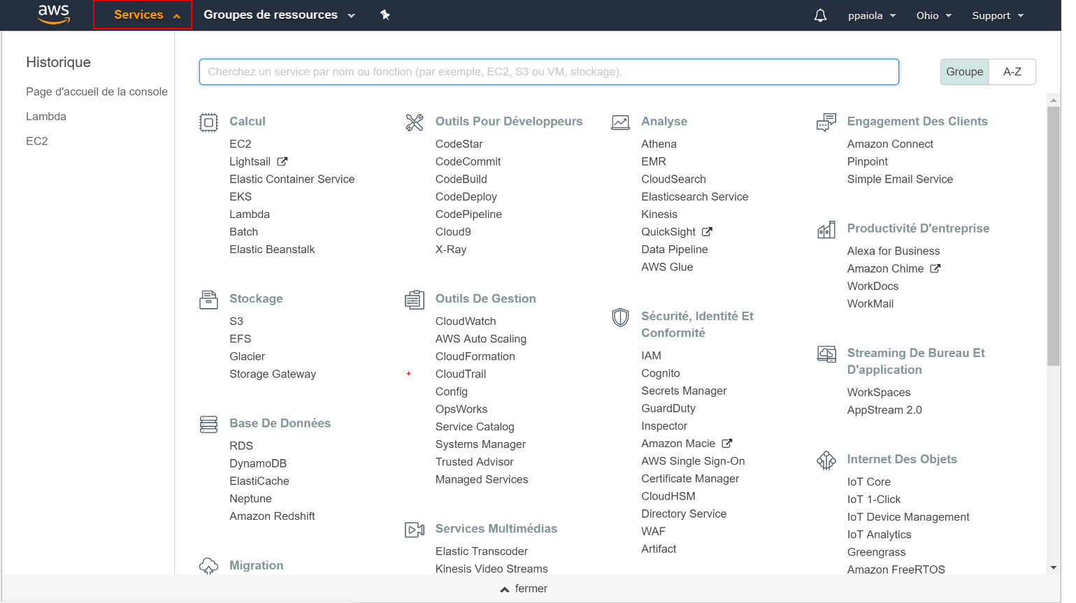Click the external link icon beside Amazon Chime
The height and width of the screenshot is (603, 1076).
935,268
